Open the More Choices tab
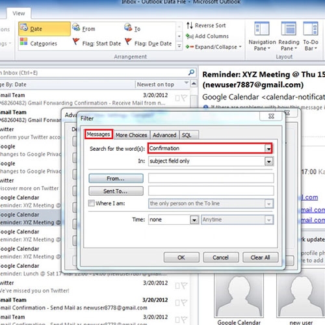This screenshot has width=325, height=325. pos(131,135)
